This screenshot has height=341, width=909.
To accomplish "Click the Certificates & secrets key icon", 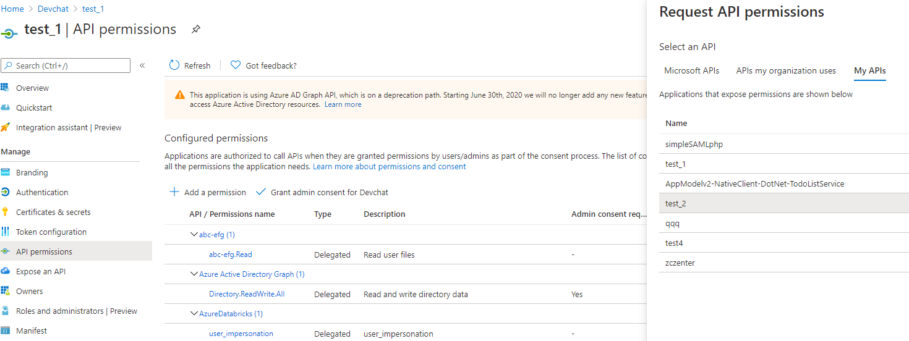I will click(5, 212).
